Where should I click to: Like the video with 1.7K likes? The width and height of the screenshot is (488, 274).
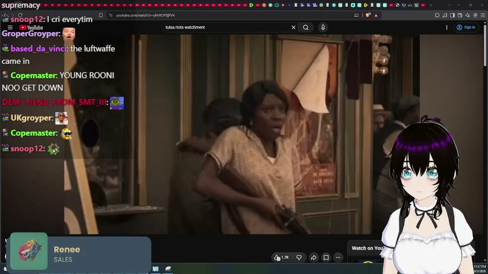[x=282, y=258]
